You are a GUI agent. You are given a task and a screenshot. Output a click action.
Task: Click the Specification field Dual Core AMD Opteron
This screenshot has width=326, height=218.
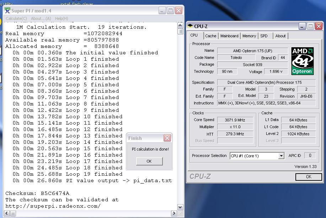point(266,82)
